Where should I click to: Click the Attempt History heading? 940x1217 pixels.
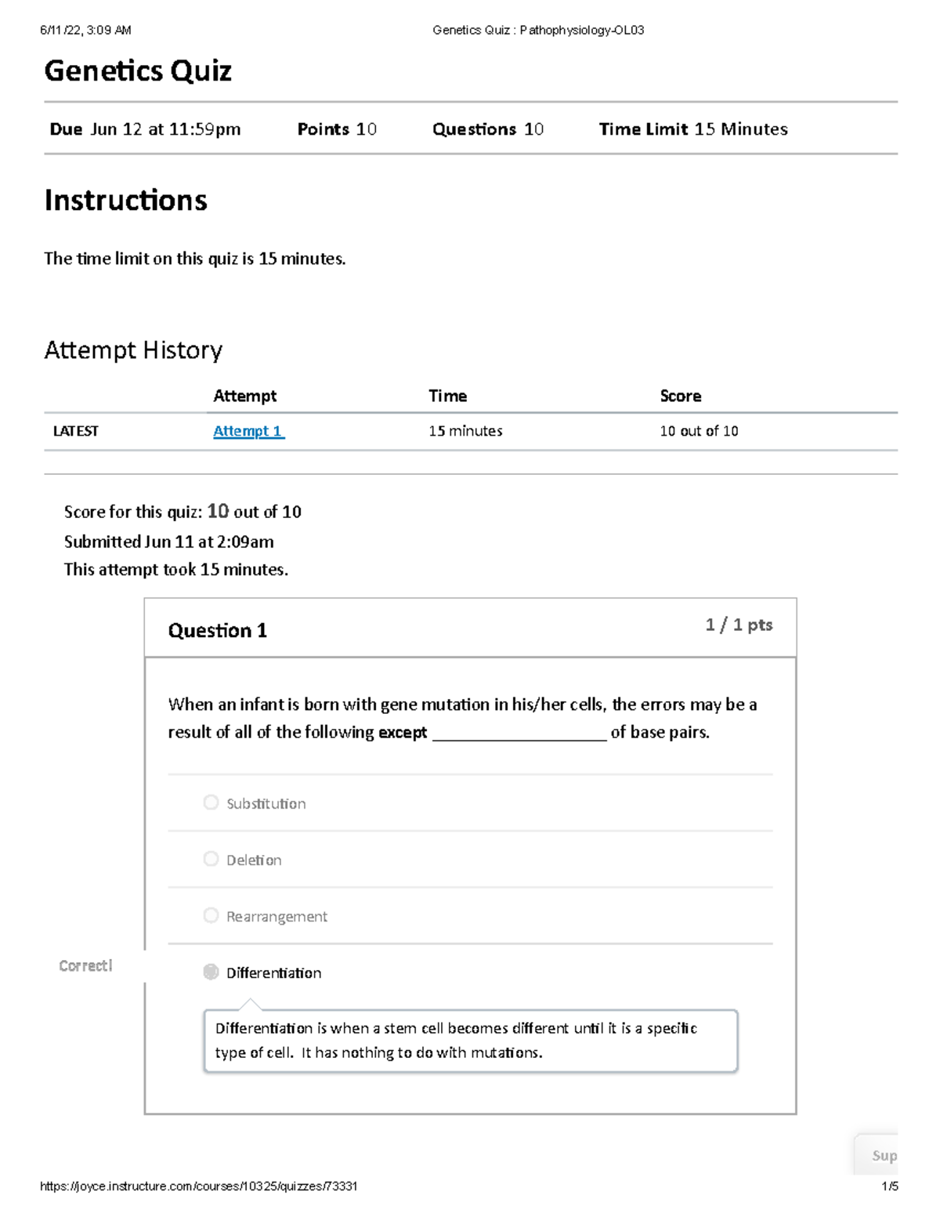(133, 350)
